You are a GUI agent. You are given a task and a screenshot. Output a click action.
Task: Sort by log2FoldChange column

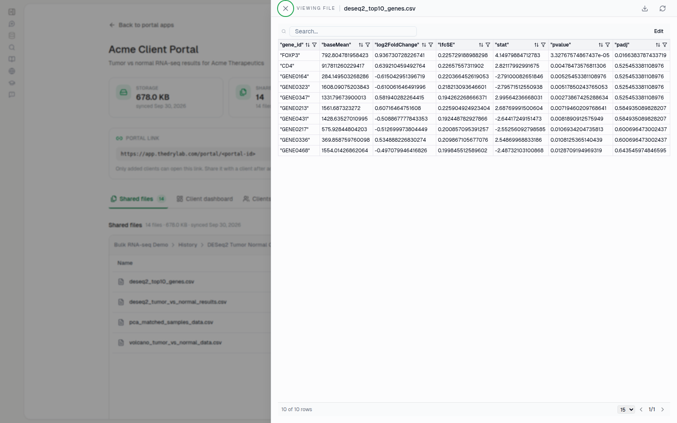click(x=424, y=45)
